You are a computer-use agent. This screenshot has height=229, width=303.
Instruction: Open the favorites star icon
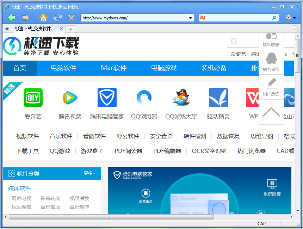(x=7, y=29)
